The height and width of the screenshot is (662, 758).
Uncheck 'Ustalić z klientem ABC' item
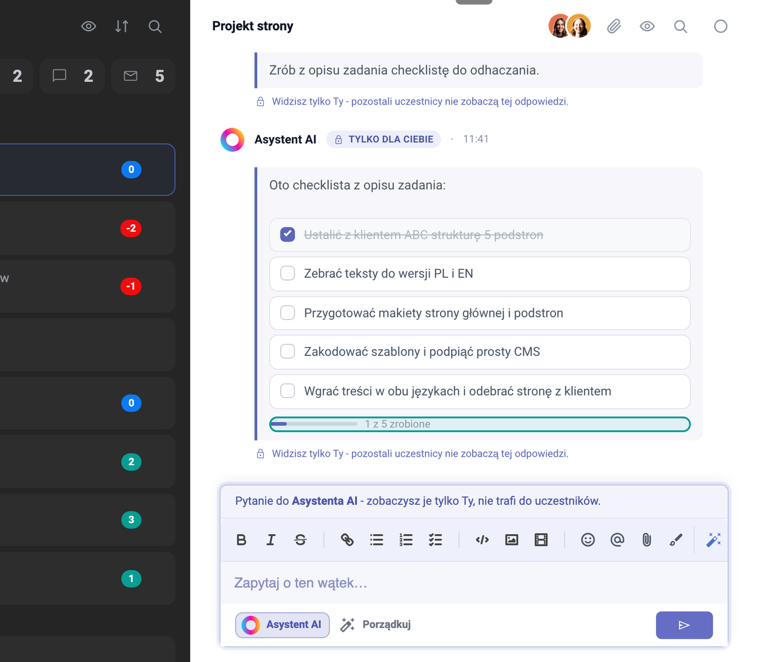(x=287, y=235)
